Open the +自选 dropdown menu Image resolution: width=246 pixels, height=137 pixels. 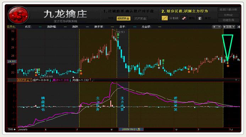(x=229, y=27)
